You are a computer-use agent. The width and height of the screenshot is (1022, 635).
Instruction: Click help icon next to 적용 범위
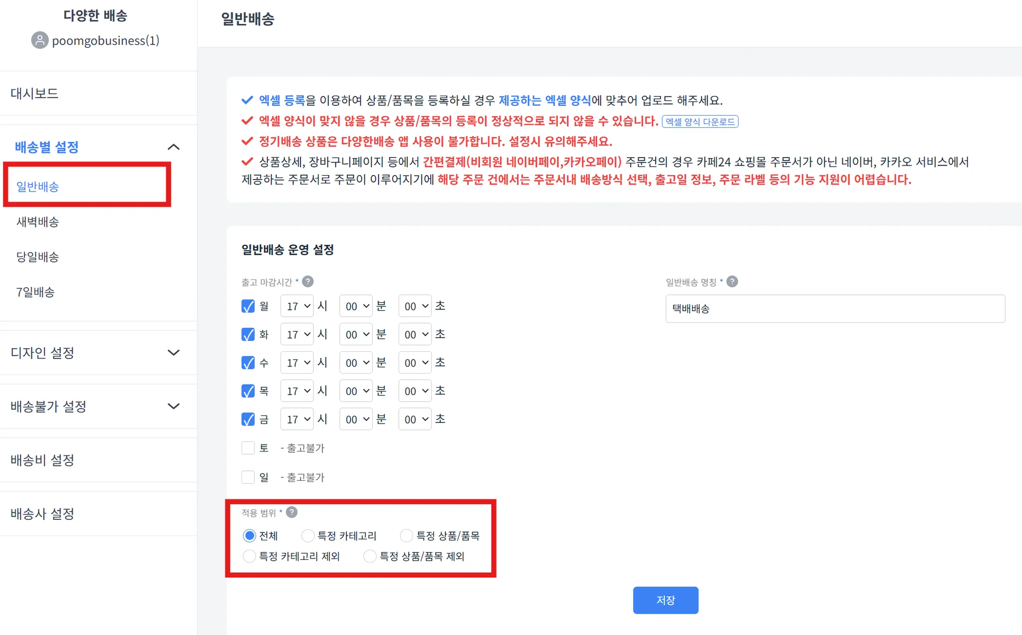coord(292,512)
